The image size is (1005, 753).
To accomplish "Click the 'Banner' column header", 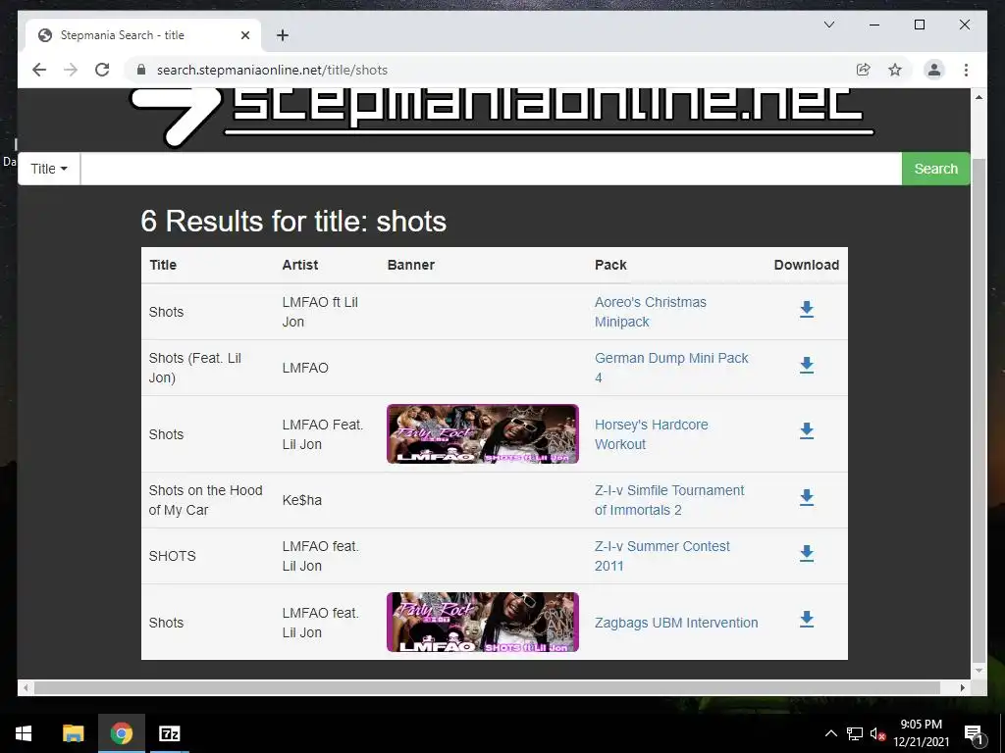I will click(x=411, y=265).
